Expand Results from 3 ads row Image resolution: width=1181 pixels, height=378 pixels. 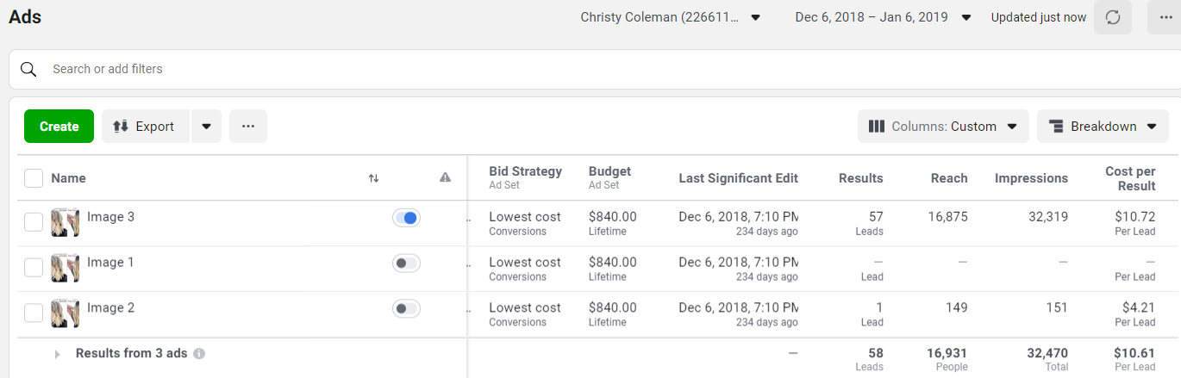pos(57,354)
